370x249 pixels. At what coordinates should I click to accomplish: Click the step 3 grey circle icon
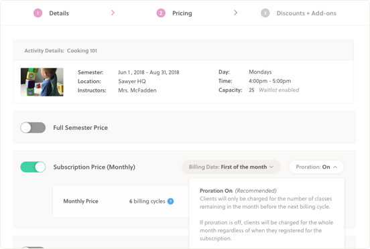coord(265,13)
